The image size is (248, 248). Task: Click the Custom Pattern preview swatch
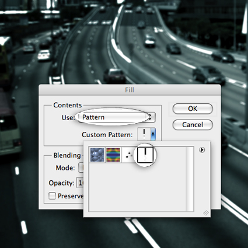pyautogui.click(x=144, y=134)
